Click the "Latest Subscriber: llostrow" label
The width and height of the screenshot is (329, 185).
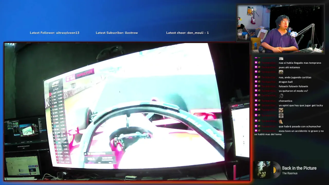coord(117,33)
